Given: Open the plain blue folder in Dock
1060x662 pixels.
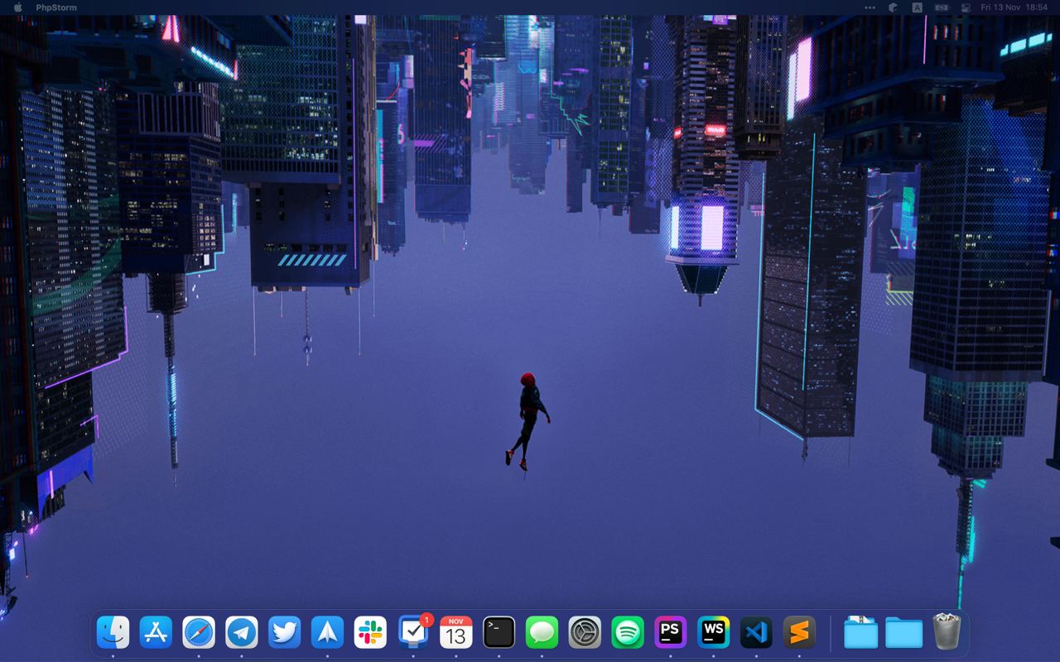Looking at the screenshot, I should 903,633.
